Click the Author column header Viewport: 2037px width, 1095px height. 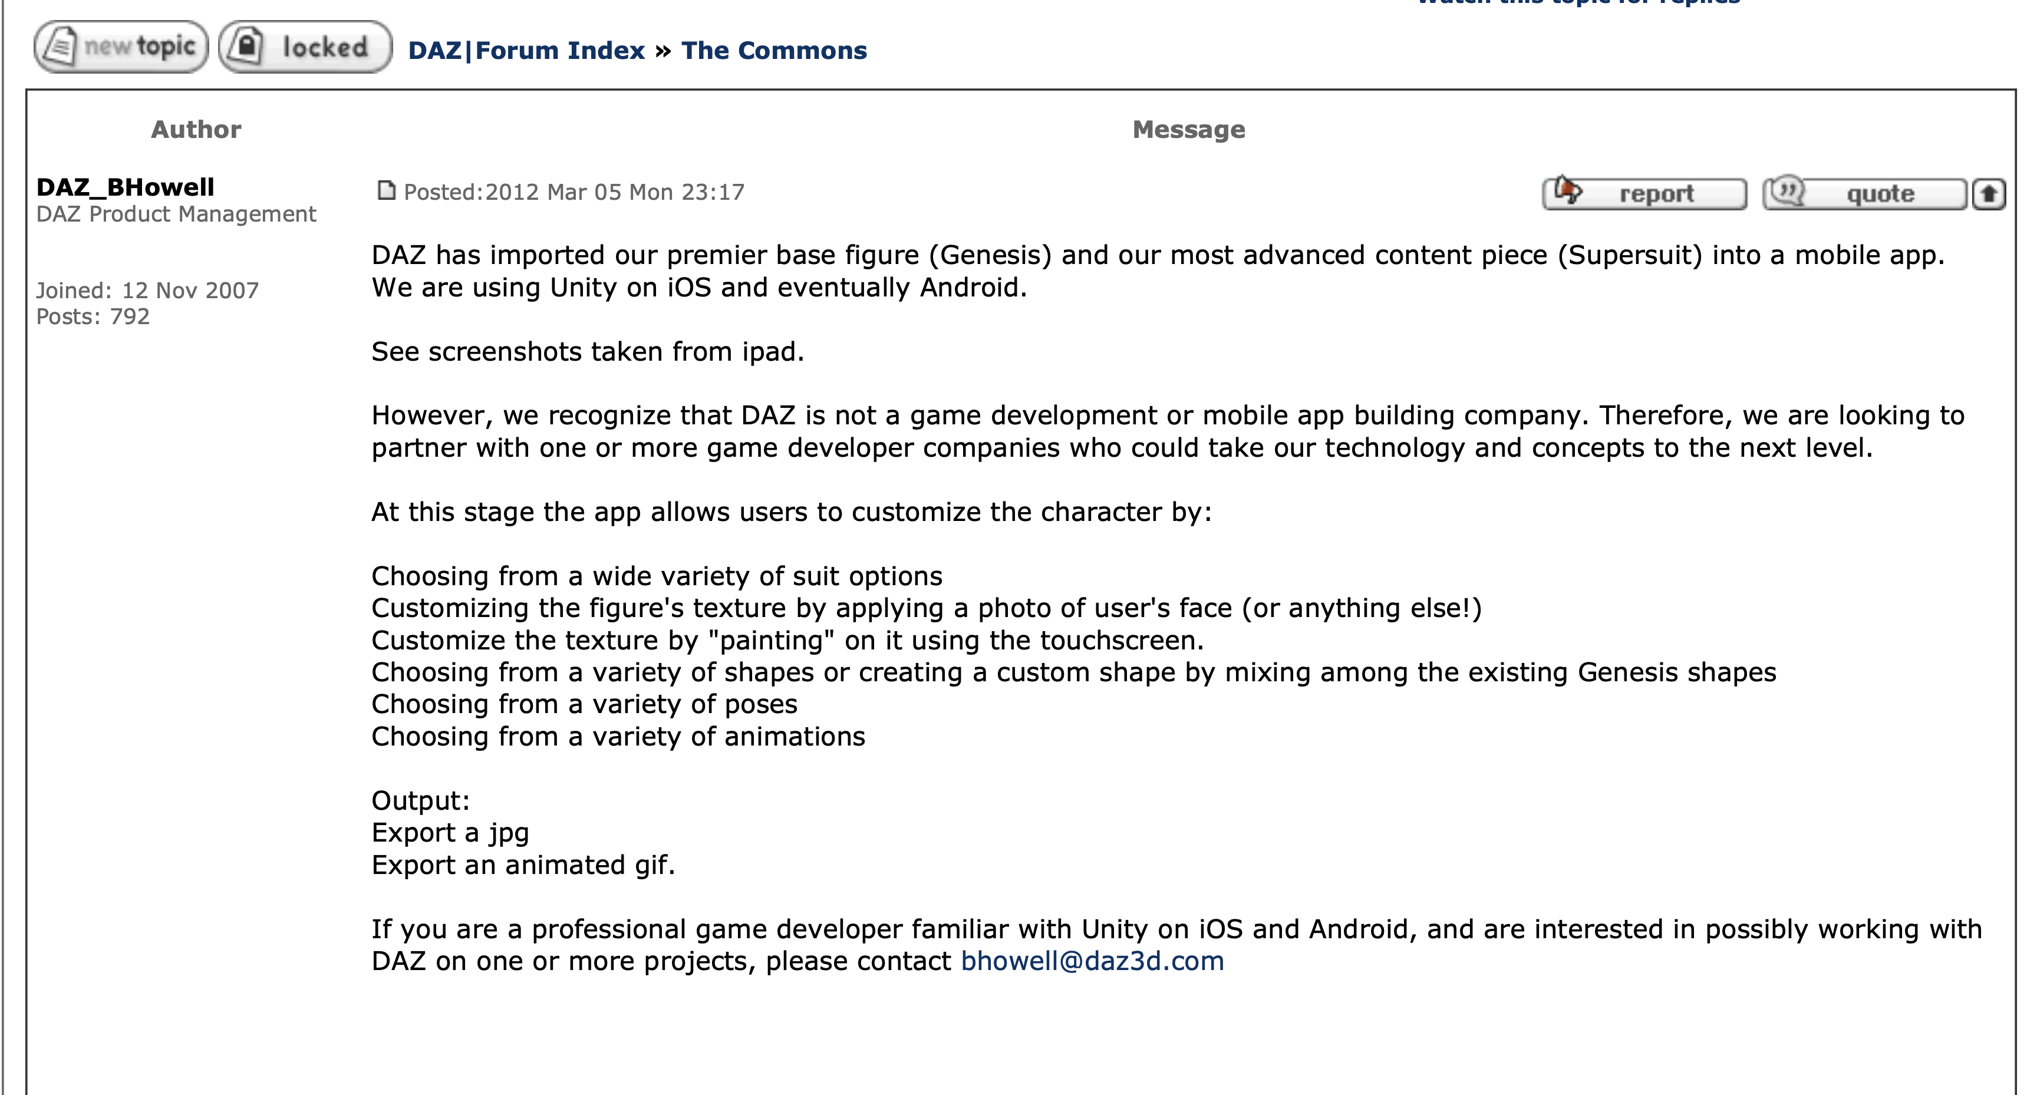(196, 130)
